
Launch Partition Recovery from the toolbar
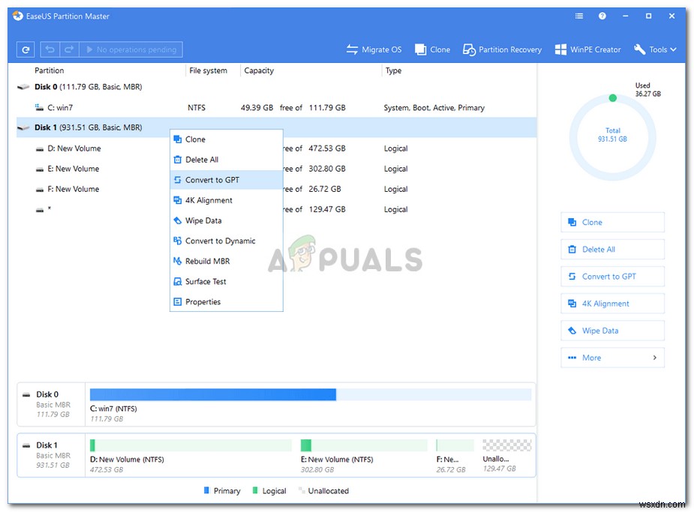[x=502, y=49]
